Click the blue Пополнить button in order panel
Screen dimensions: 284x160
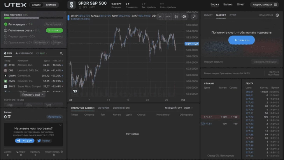tap(242, 40)
